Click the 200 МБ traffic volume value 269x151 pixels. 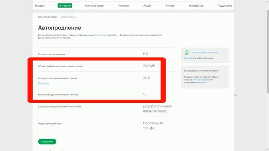click(x=149, y=66)
